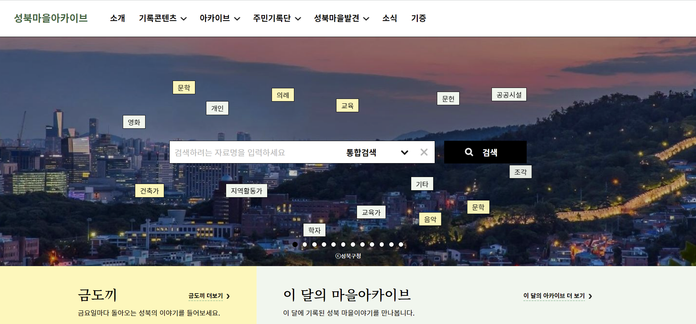The image size is (696, 324).
Task: Click the 성북마을아카이브 site logo
Action: [x=51, y=18]
